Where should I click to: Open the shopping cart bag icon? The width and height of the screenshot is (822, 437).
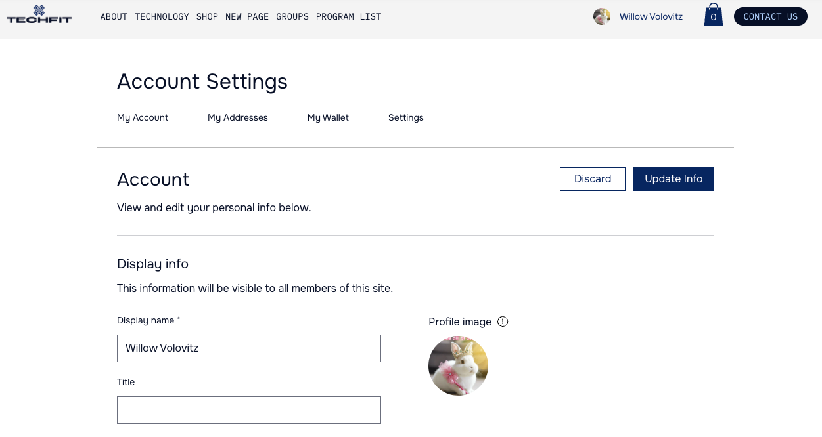point(714,15)
